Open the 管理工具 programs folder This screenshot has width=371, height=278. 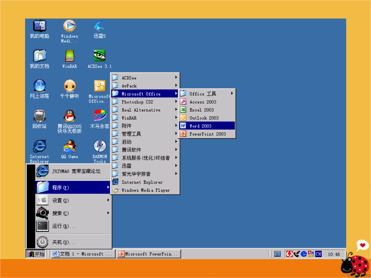pyautogui.click(x=145, y=134)
